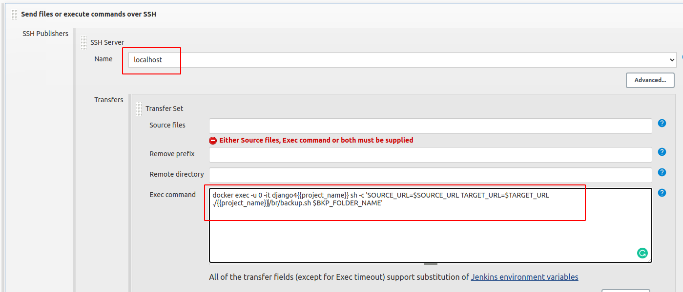Click drag handle beside Send files heading
The image size is (683, 292).
tap(15, 14)
